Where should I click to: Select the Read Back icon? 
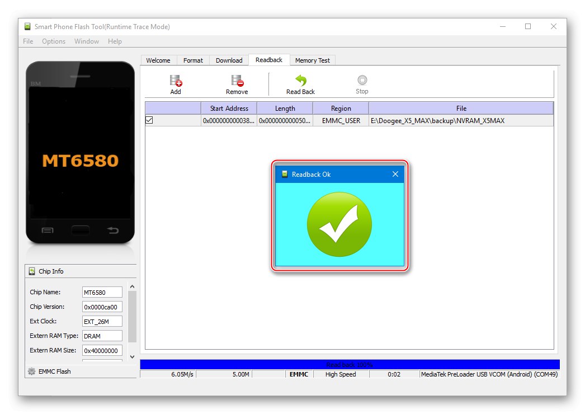click(300, 80)
